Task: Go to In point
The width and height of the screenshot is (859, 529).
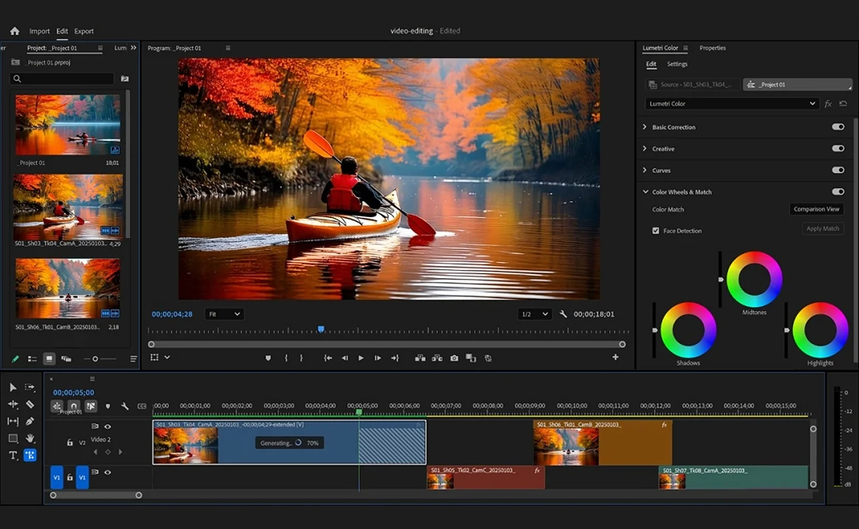Action: [328, 358]
